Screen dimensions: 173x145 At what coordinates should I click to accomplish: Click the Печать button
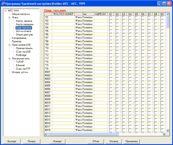[x=32, y=142]
